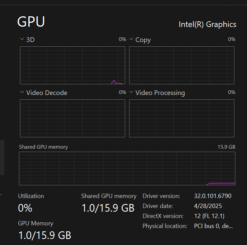
Task: Click the Video Decode usage graph
Action: 73,118
